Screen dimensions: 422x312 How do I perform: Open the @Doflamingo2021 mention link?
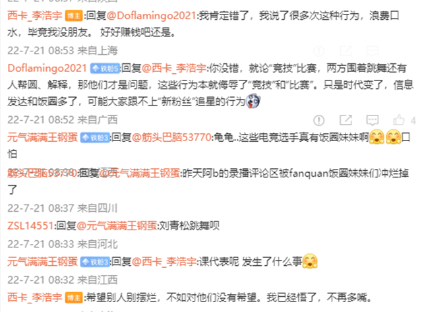pyautogui.click(x=151, y=16)
